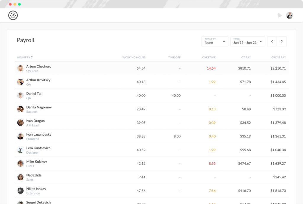
Task: Go to next week with right arrow
Action: 282,42
